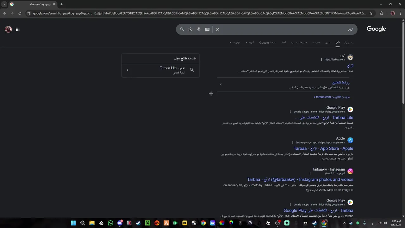Open روابط التطبيق sitelink
The image size is (405, 228).
click(341, 83)
